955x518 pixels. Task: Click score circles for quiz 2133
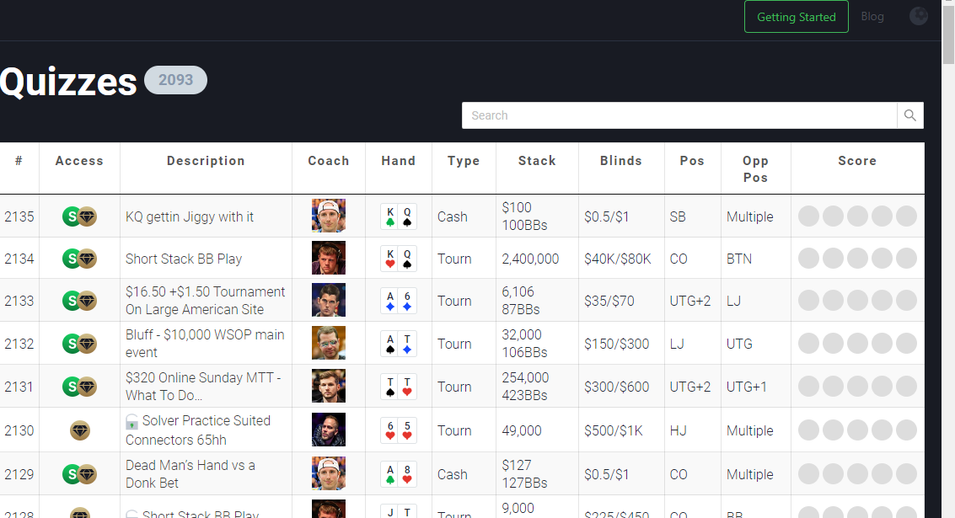[857, 300]
